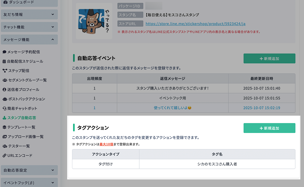Screen dimensions: 304x187
Task: Expand the チャット機能 sidebar section
Action: 29,27
